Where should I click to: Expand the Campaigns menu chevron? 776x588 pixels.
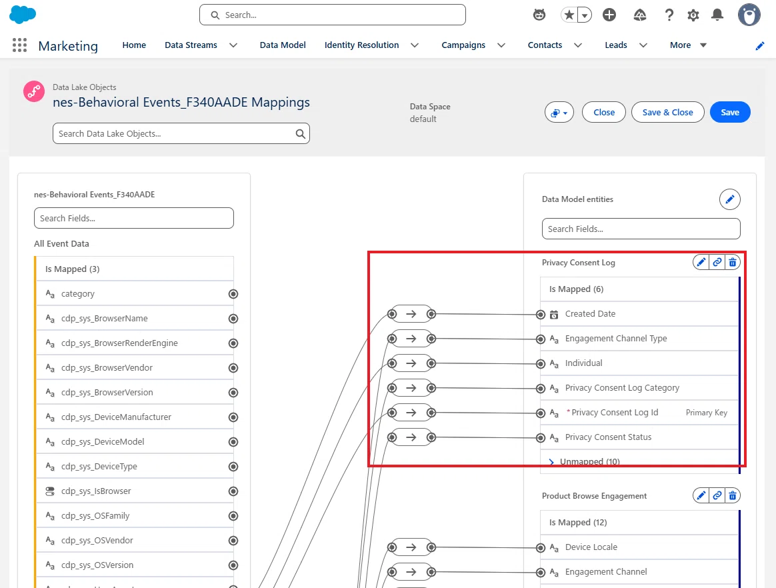coord(501,45)
